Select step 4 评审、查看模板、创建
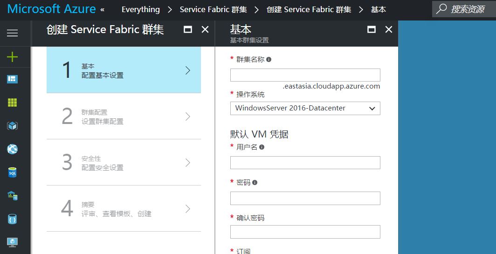This screenshot has width=496, height=254. (124, 208)
